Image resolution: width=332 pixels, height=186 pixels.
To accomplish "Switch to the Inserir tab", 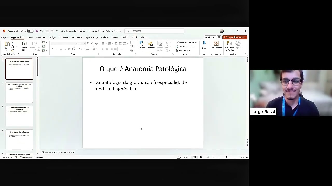I will (30, 37).
